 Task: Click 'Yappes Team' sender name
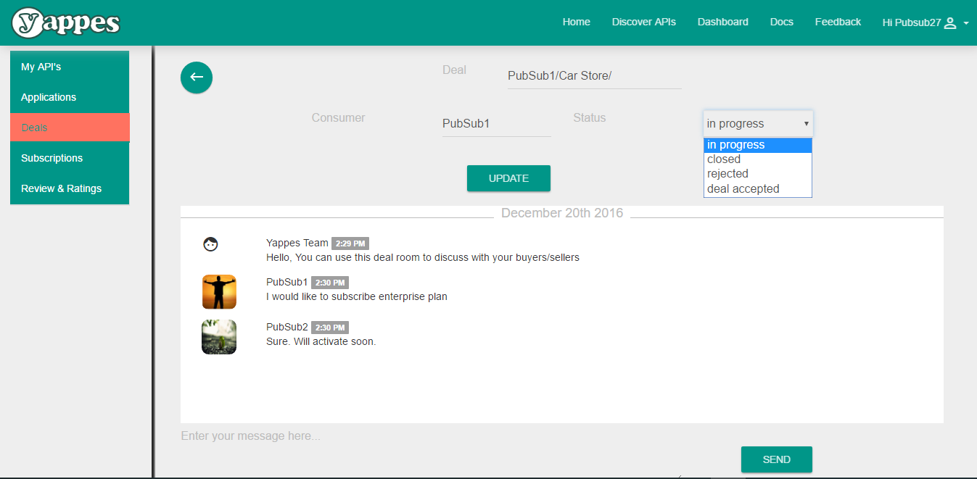click(297, 243)
